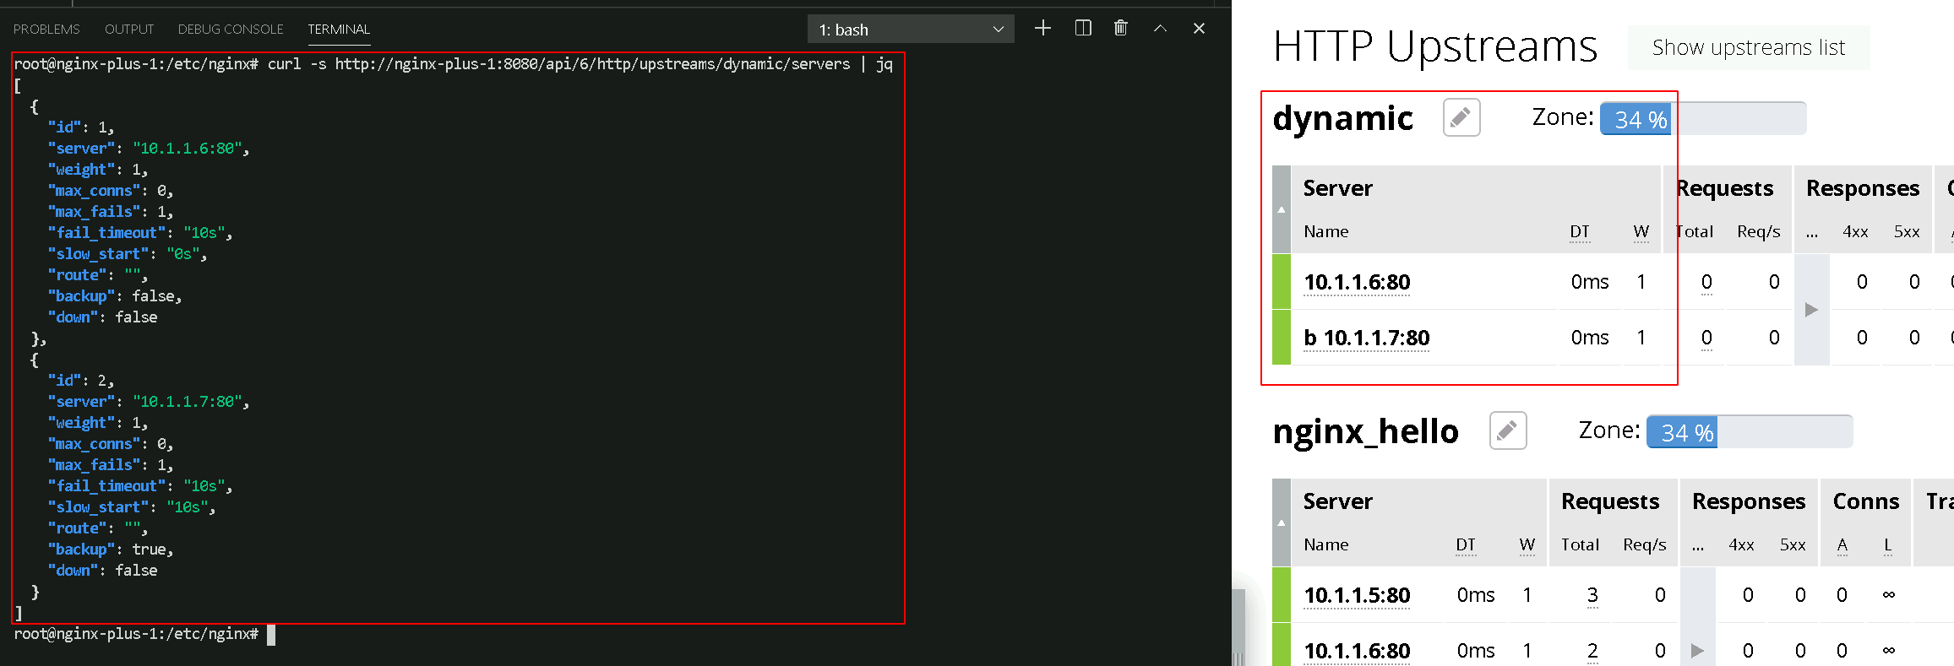Focus the terminal prompt at the bottom cursor

(x=270, y=635)
